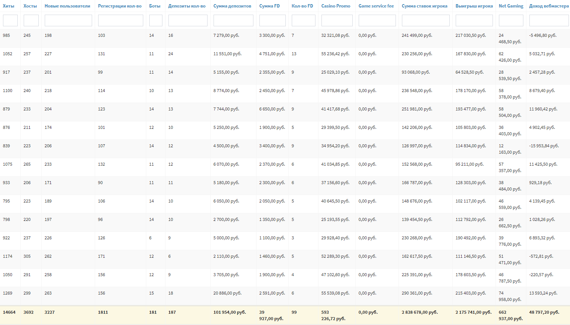Click the Выигрыш игрока column header
This screenshot has width=570, height=325.
coord(474,6)
